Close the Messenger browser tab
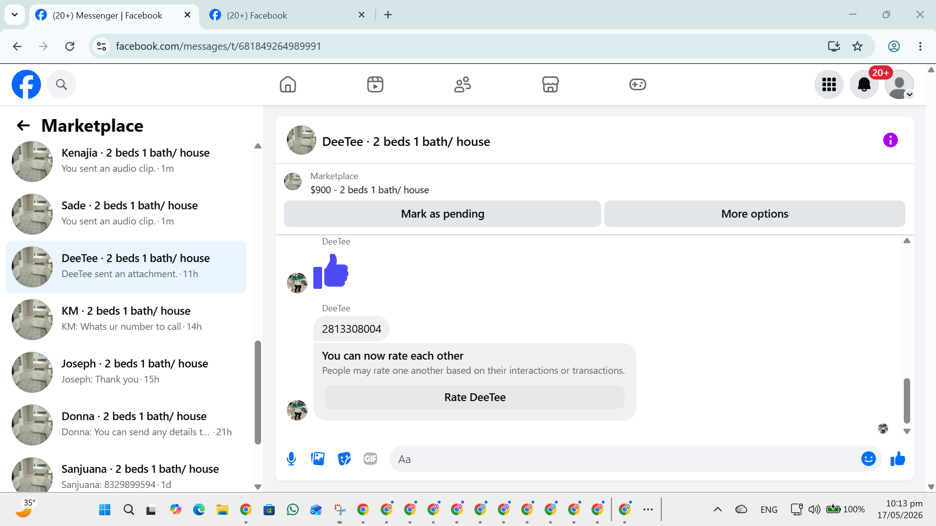The image size is (936, 526). (187, 15)
